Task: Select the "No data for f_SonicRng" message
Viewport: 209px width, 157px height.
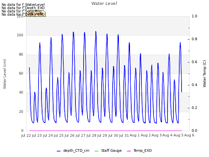Action: (22, 11)
